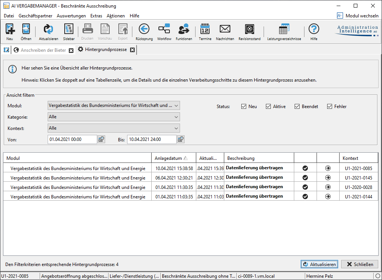Click the first tab icon left of Anschreiben
This screenshot has width=382, height=280.
click(6, 50)
